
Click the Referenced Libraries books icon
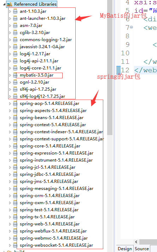10,4
